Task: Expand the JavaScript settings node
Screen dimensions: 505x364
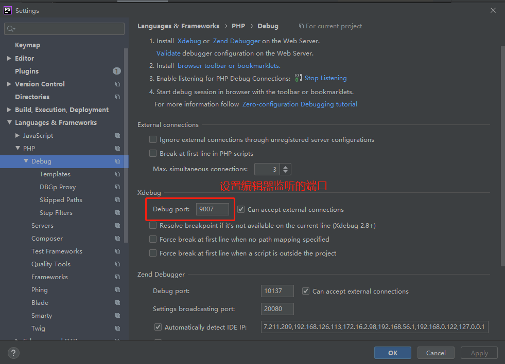Action: [x=18, y=135]
